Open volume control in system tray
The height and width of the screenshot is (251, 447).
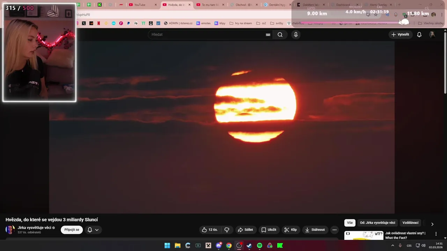click(x=424, y=245)
